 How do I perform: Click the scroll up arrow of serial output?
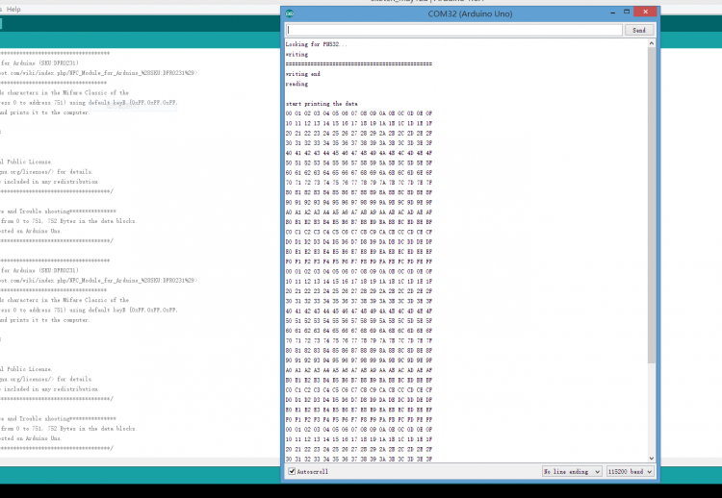pyautogui.click(x=652, y=45)
